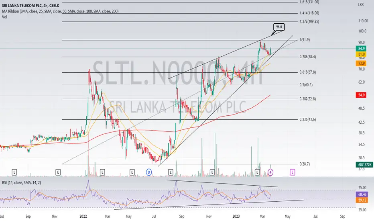Click the green 84.9 current price label
The image size is (374, 221).
(x=361, y=49)
